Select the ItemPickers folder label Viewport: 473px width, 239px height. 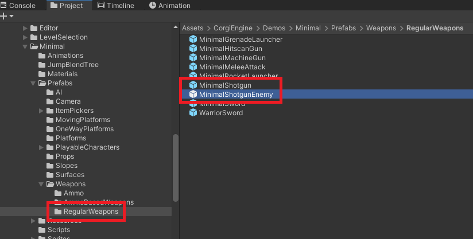tap(75, 111)
